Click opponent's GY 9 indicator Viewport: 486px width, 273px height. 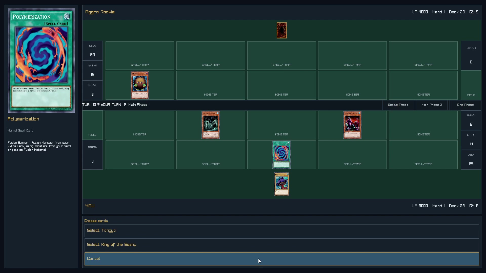pos(474,12)
